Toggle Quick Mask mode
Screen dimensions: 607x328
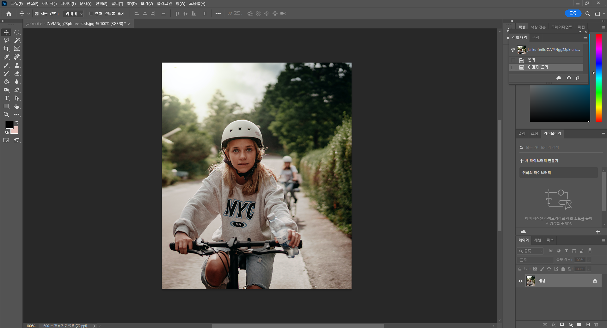click(6, 140)
